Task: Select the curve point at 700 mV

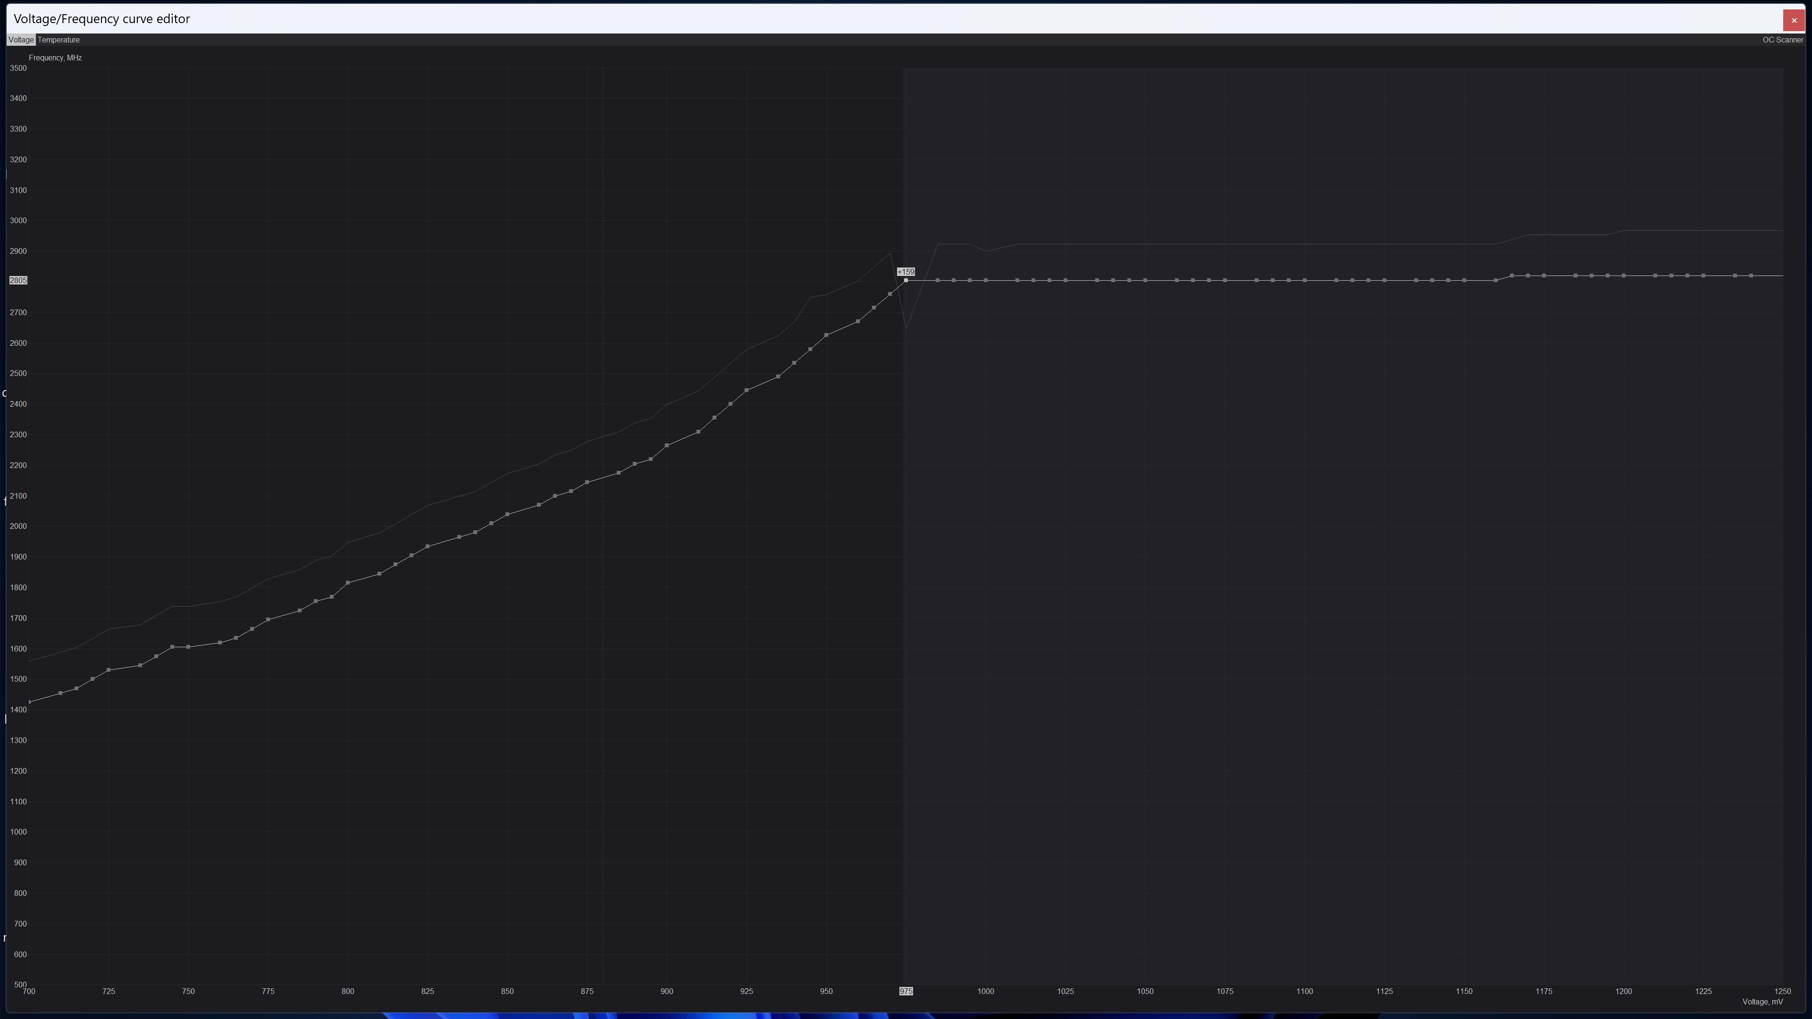Action: [29, 702]
